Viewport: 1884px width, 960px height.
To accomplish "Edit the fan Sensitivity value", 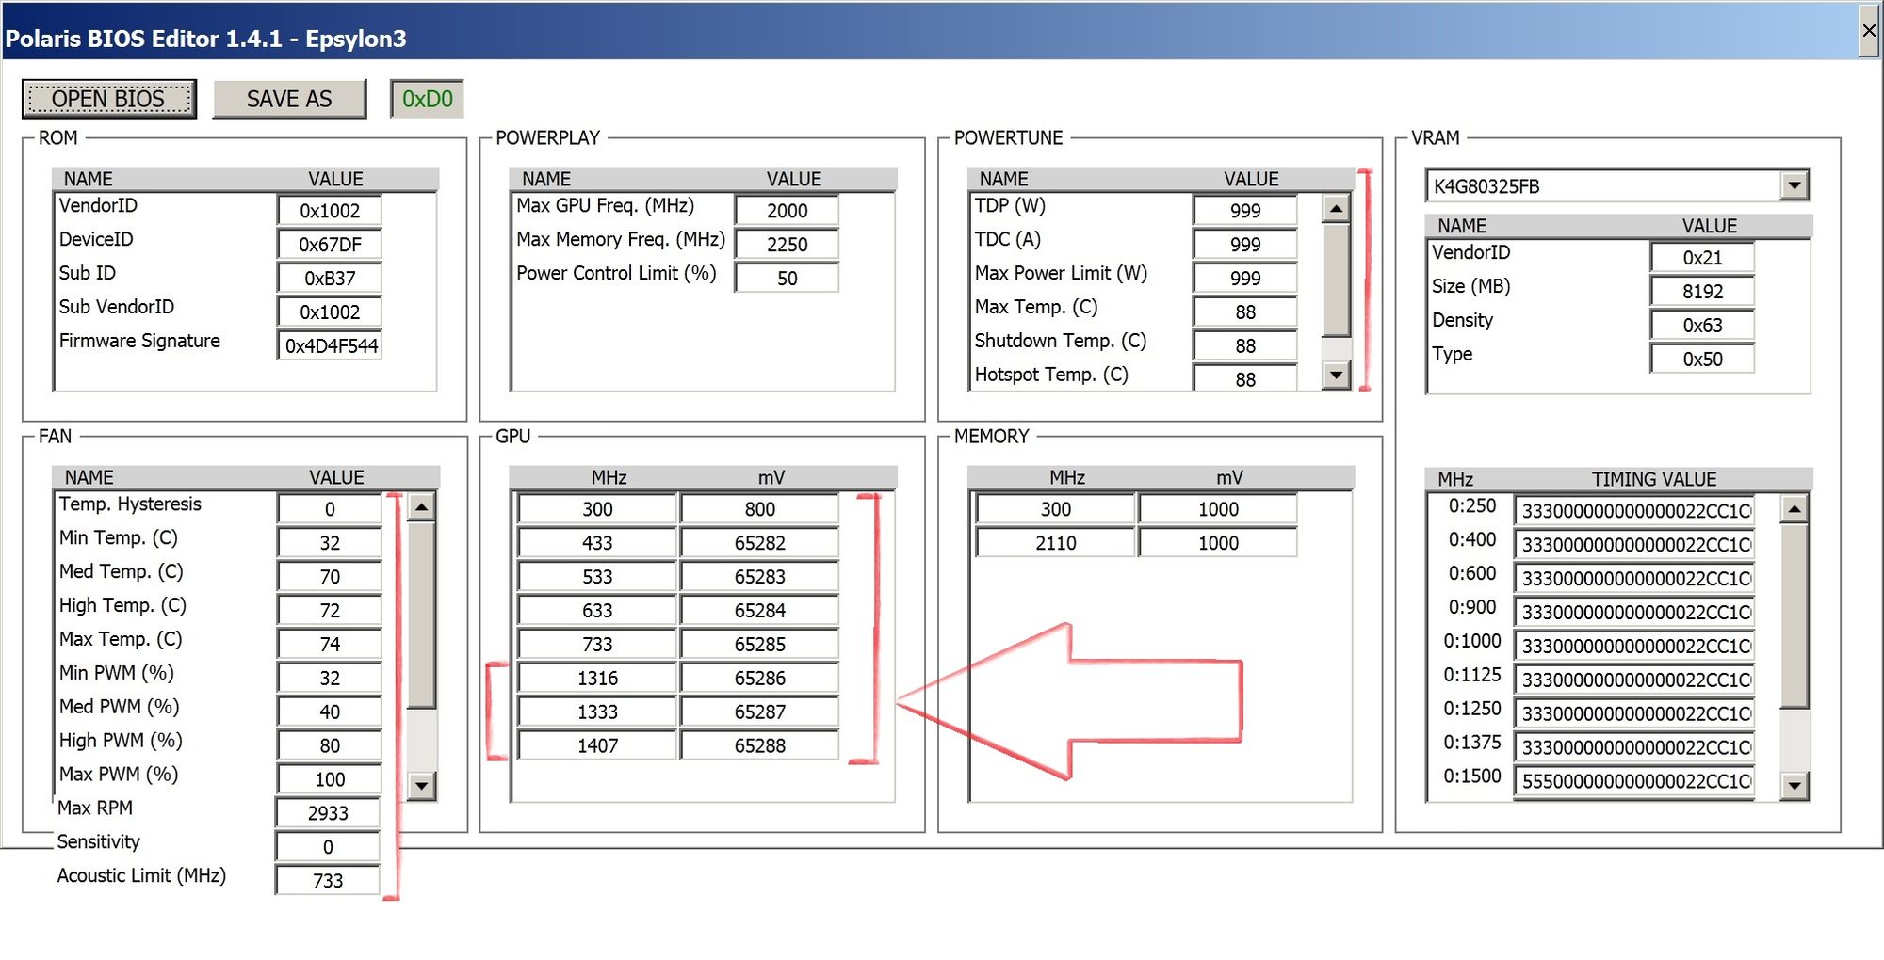I will (x=328, y=846).
